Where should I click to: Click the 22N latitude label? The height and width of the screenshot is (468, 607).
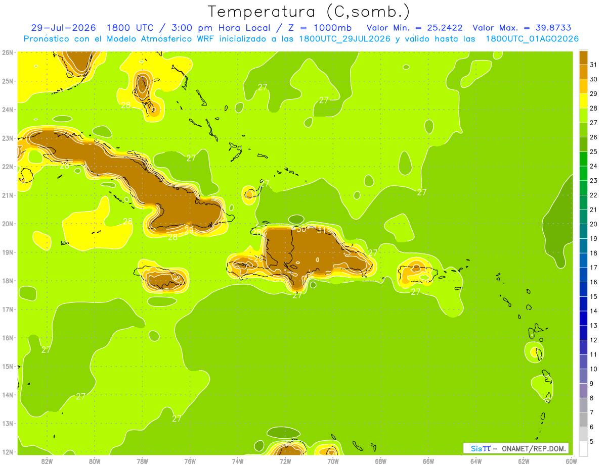click(x=8, y=167)
